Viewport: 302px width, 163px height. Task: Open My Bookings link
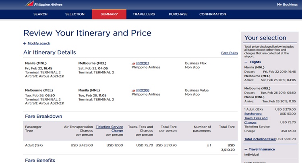coord(287,4)
